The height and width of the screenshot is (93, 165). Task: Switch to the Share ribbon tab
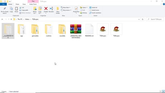coord(17,4)
